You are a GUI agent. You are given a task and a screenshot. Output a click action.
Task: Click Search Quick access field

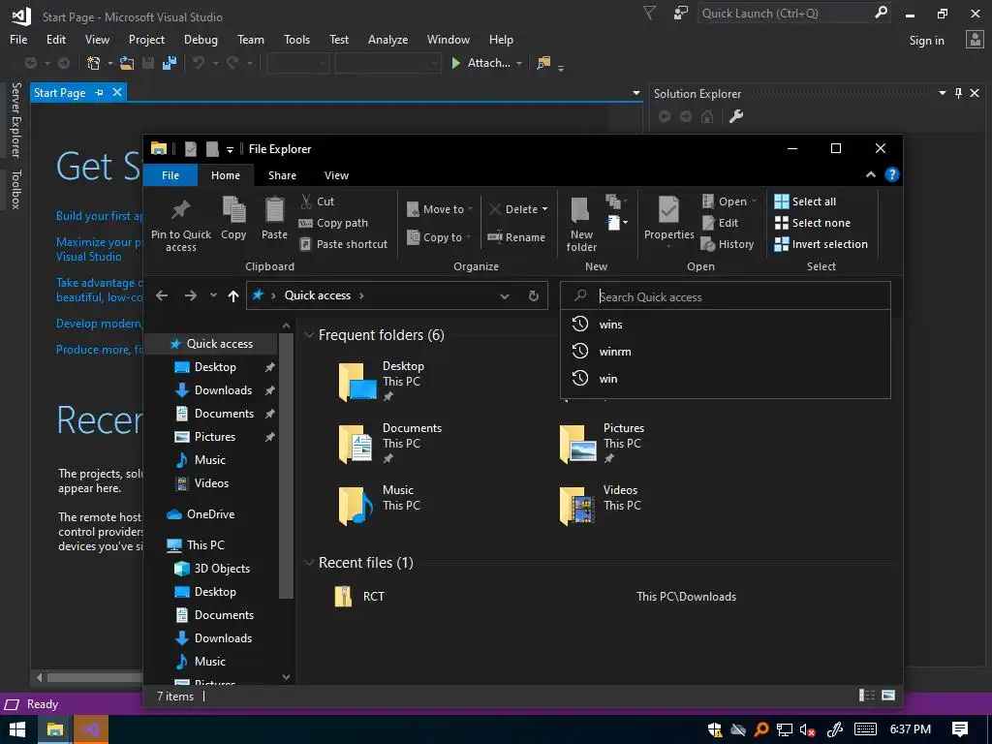[726, 296]
